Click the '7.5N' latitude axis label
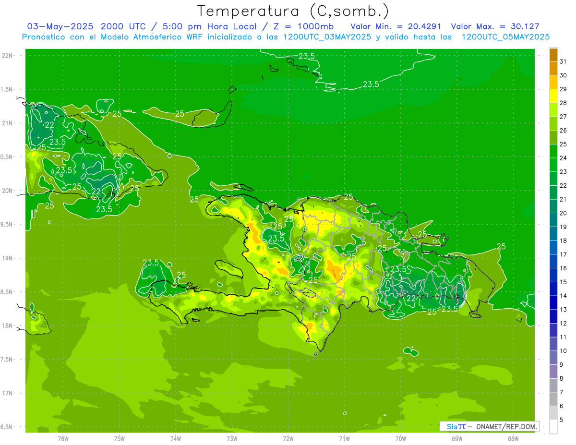Image resolution: width=576 pixels, height=445 pixels. point(7,360)
